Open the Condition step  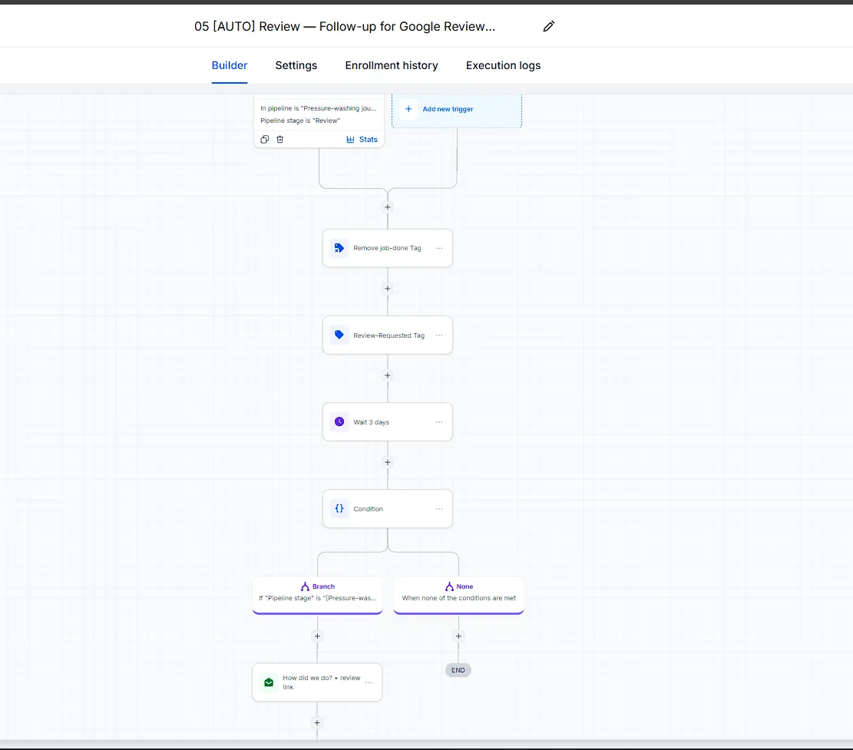tap(387, 509)
